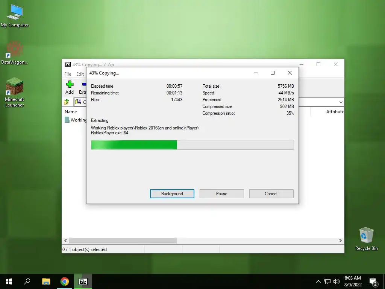Click the network tray icon
The image size is (385, 289).
[x=327, y=281]
